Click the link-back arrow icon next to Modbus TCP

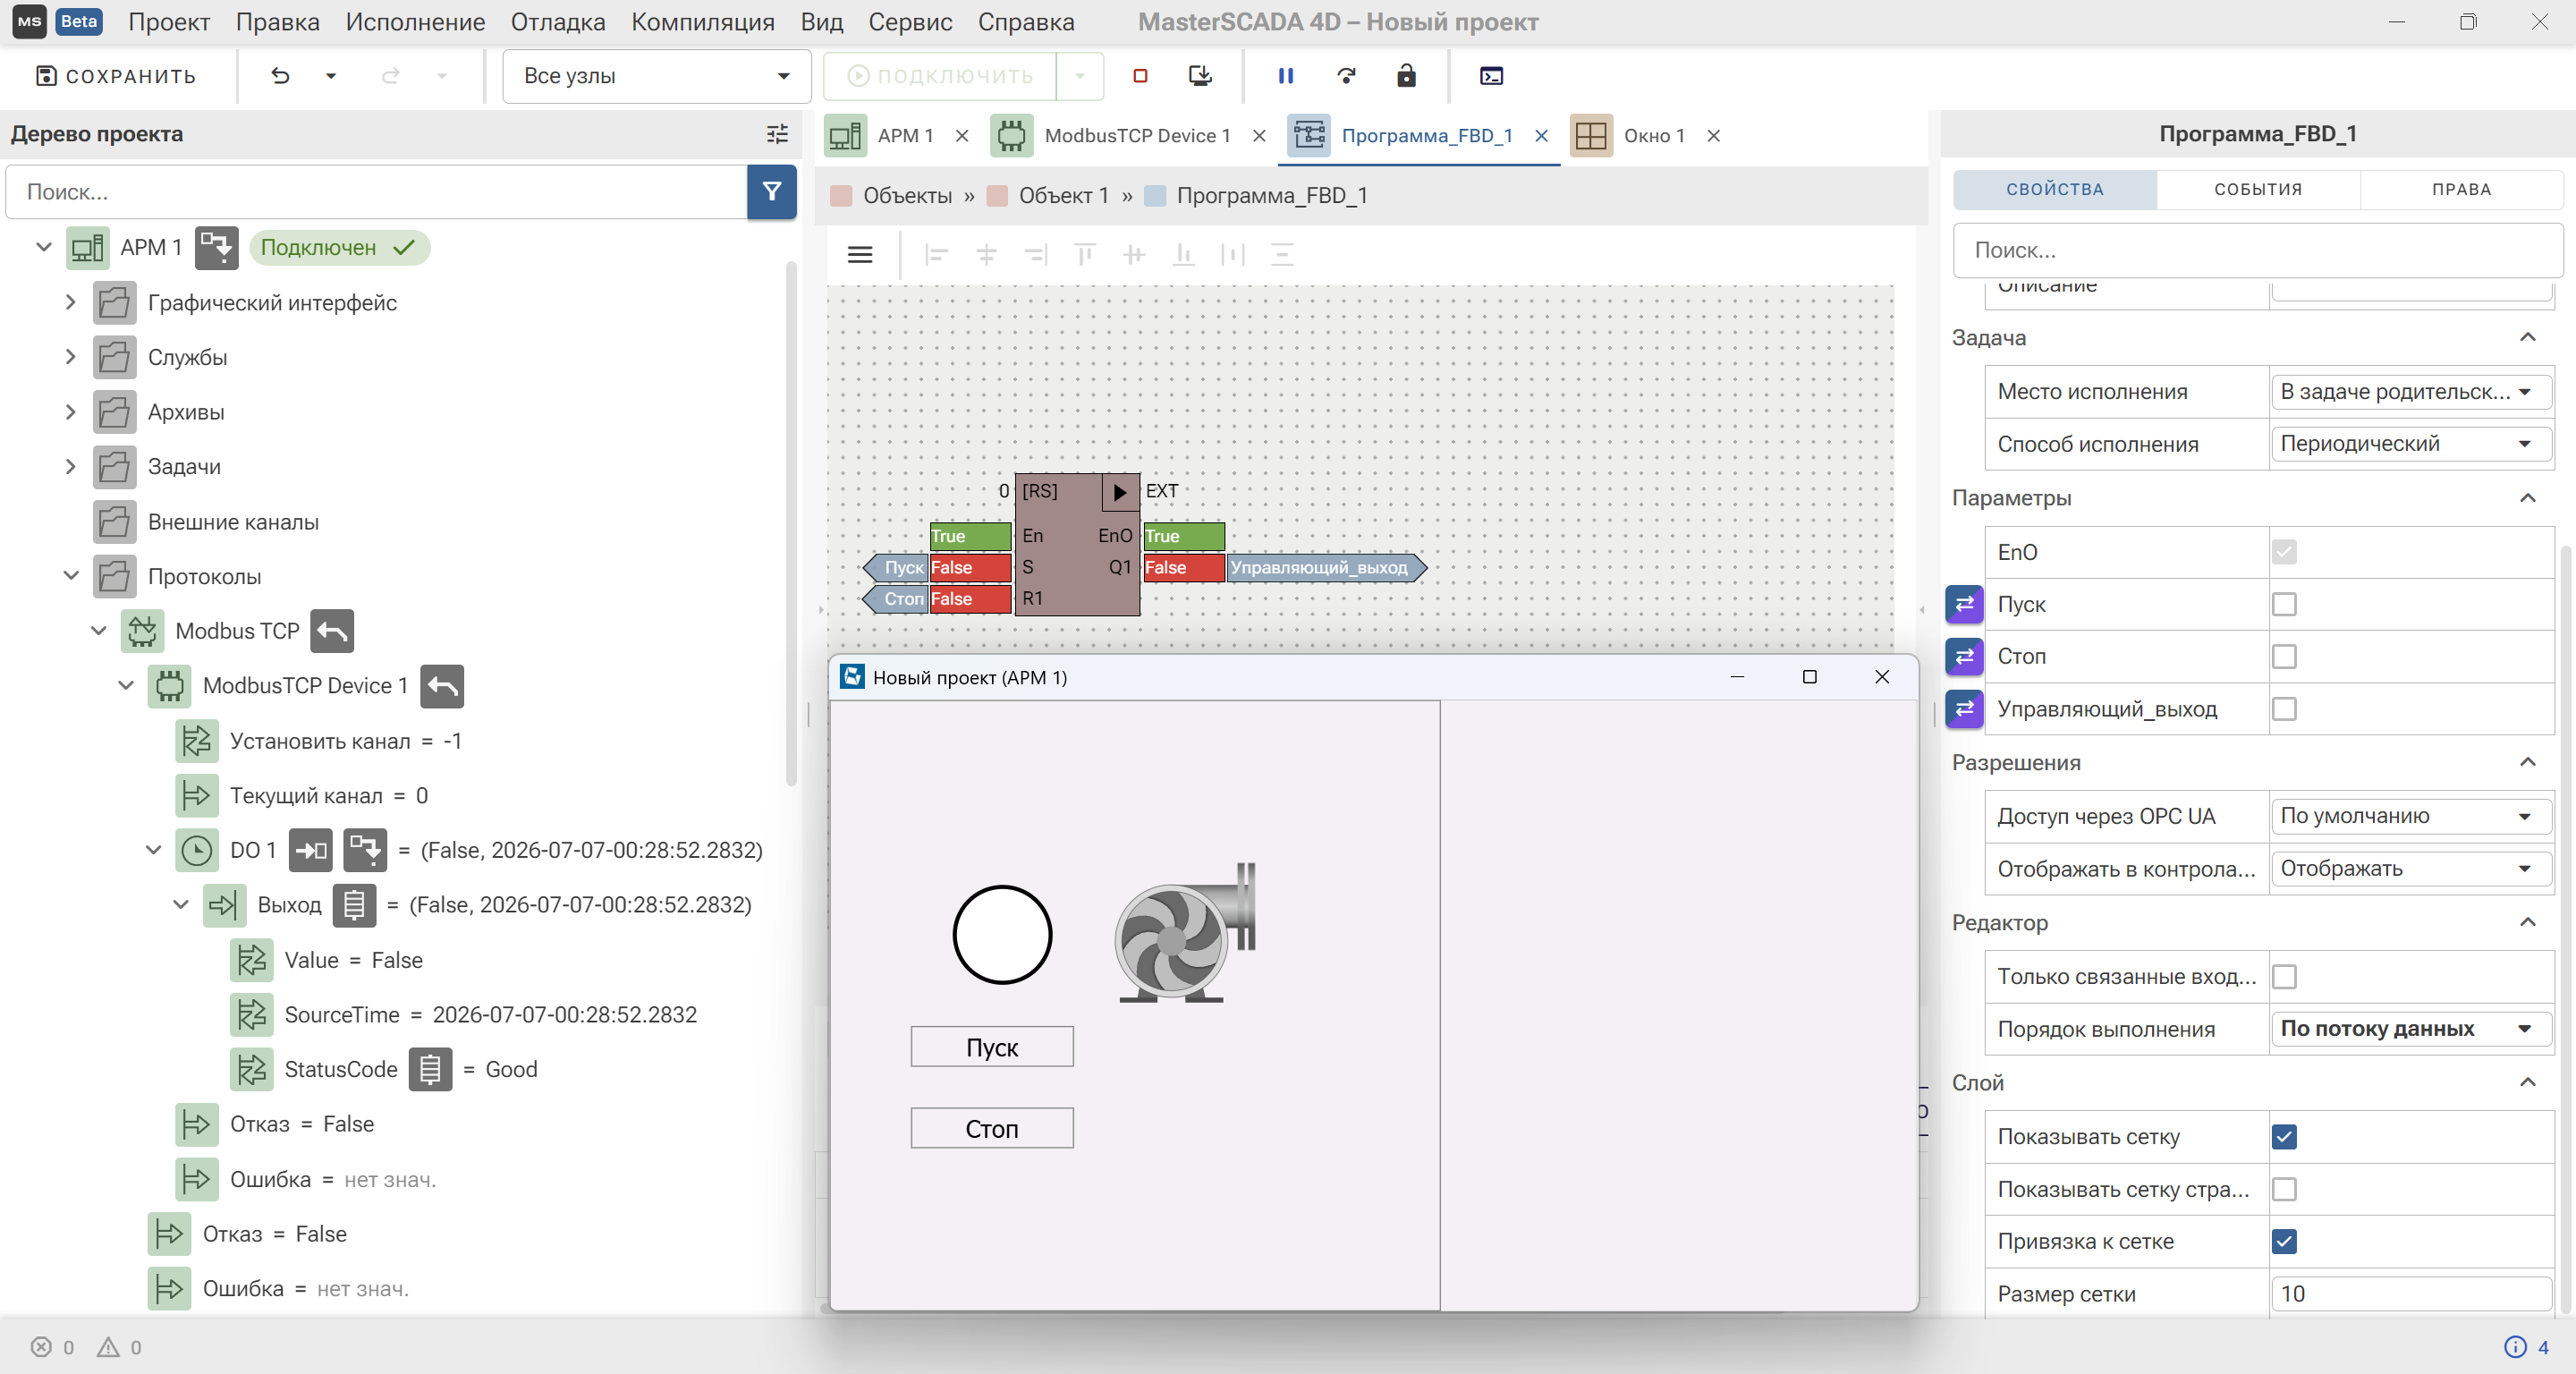coord(332,631)
